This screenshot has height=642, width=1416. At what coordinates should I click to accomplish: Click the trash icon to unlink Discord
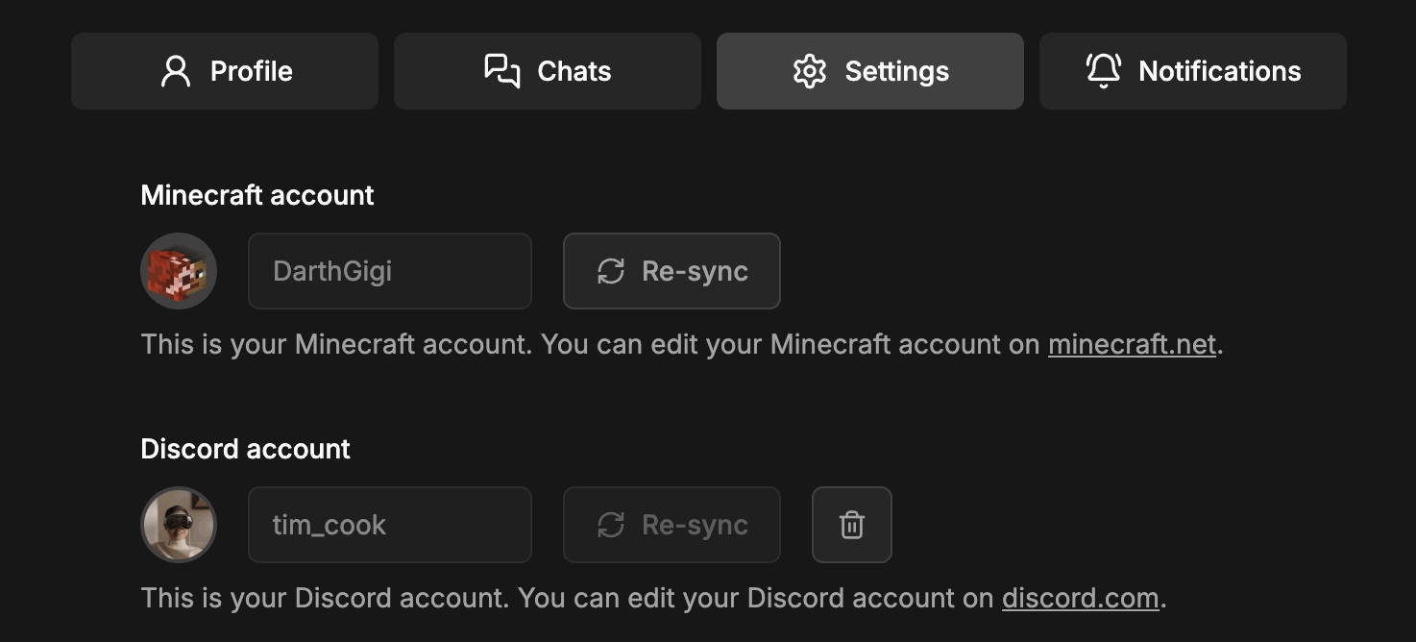pos(851,525)
